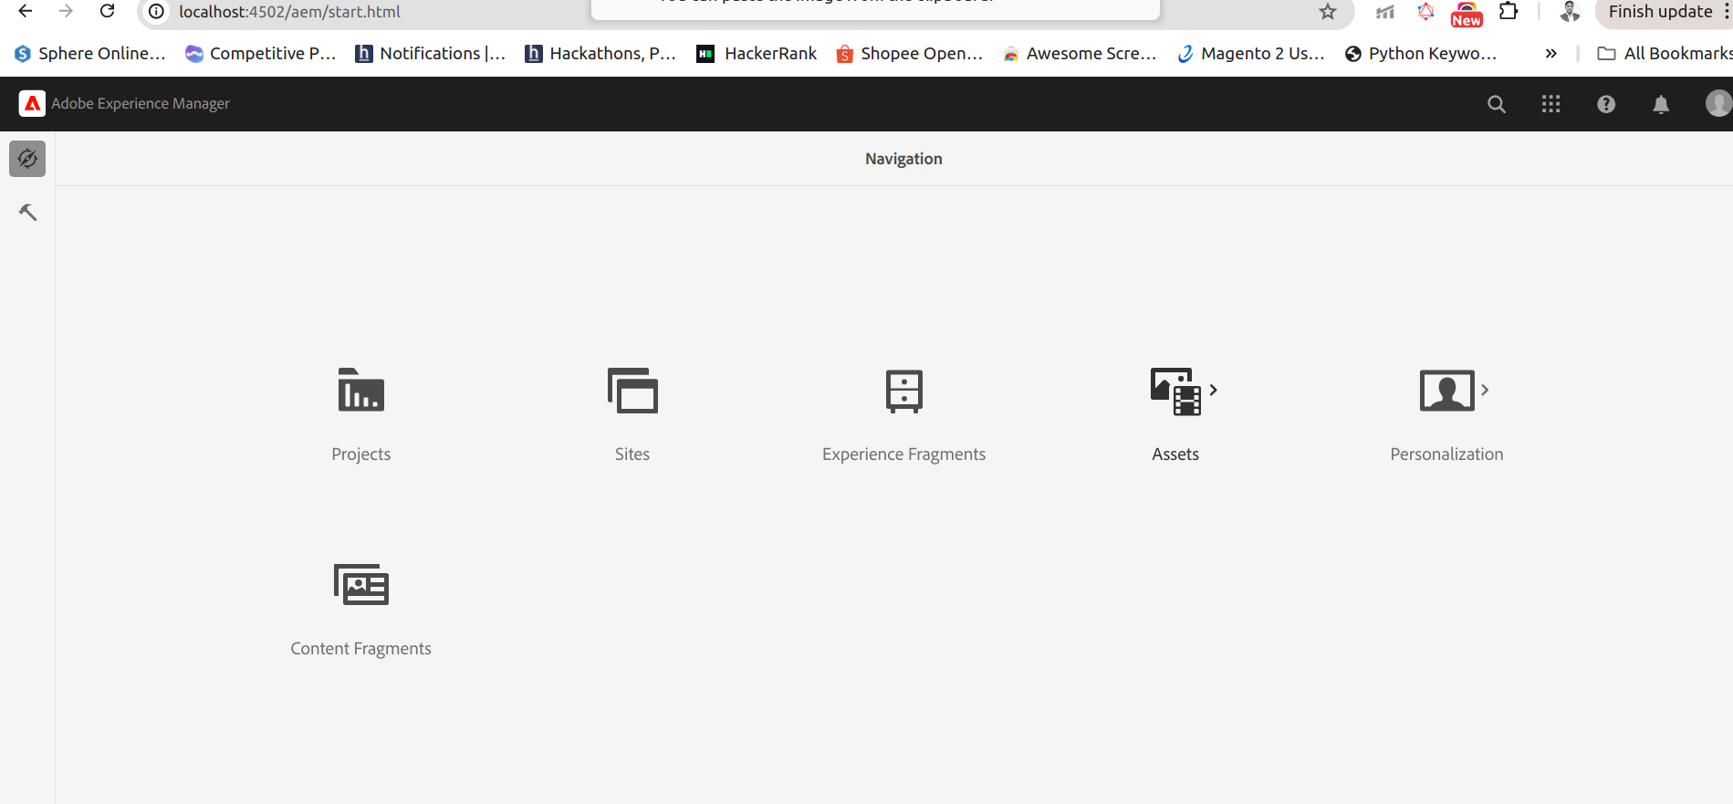The width and height of the screenshot is (1733, 804).
Task: Click the Assets label
Action: [x=1175, y=454]
